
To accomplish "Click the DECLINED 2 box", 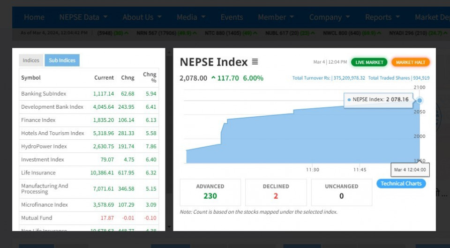I will click(276, 192).
